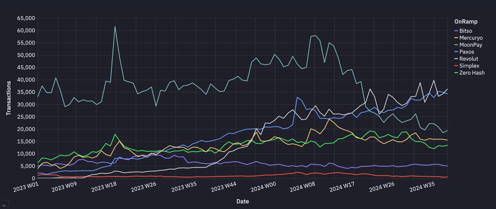
Task: Click the resize grip icon at bottom-left
Action: [x=4, y=205]
